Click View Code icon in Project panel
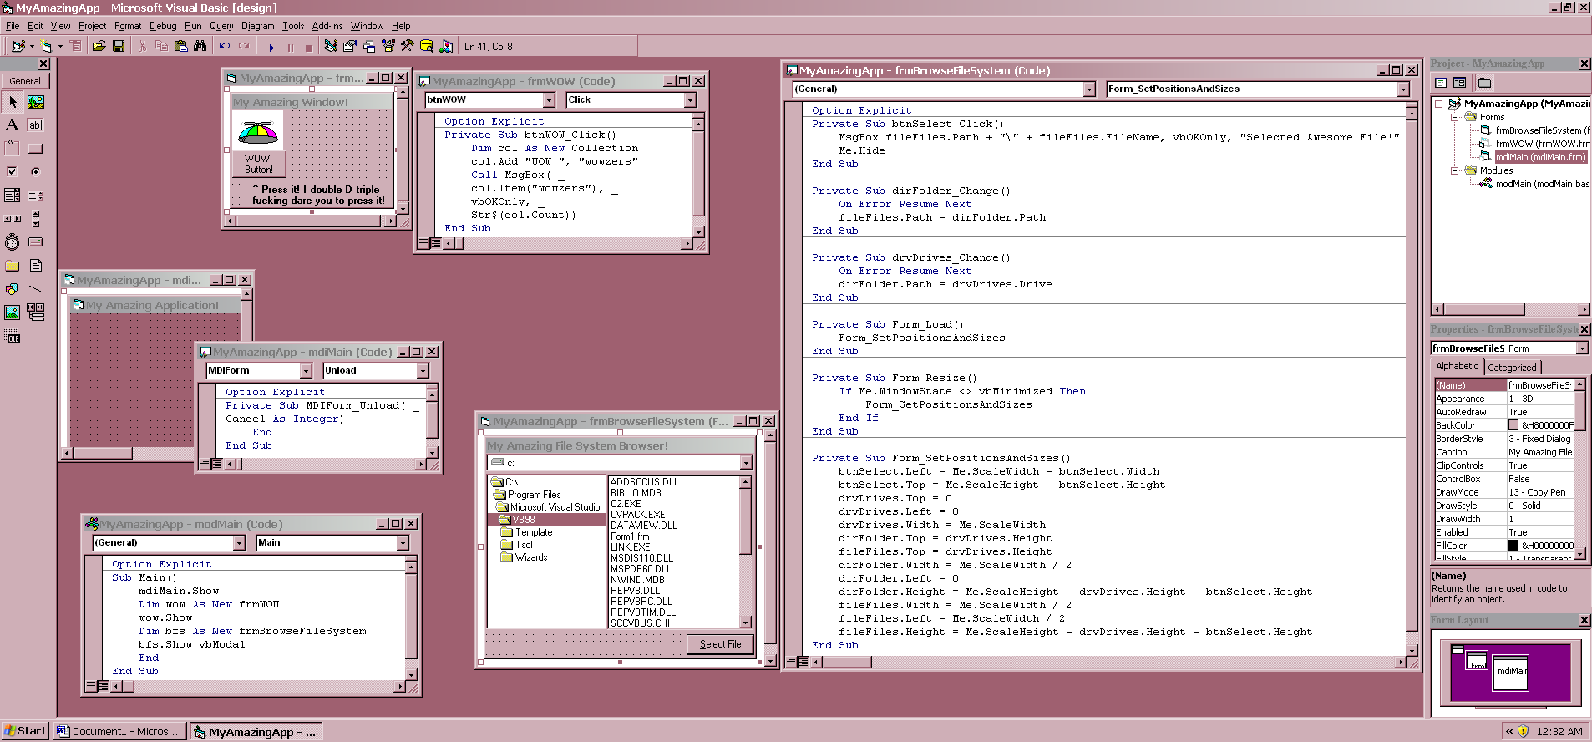The width and height of the screenshot is (1592, 742). [1441, 83]
